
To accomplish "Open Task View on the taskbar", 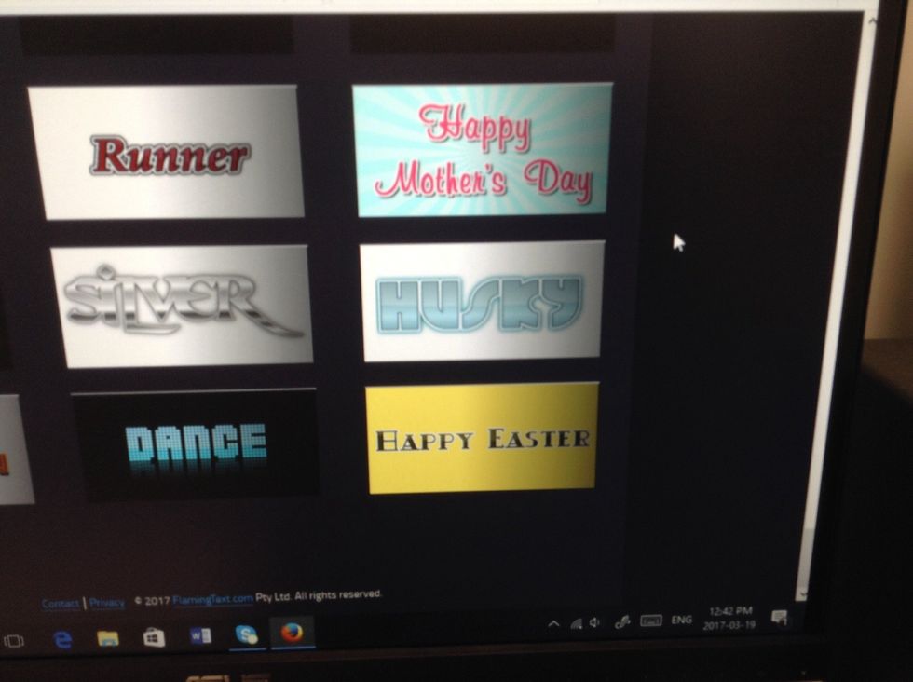I will coord(13,641).
